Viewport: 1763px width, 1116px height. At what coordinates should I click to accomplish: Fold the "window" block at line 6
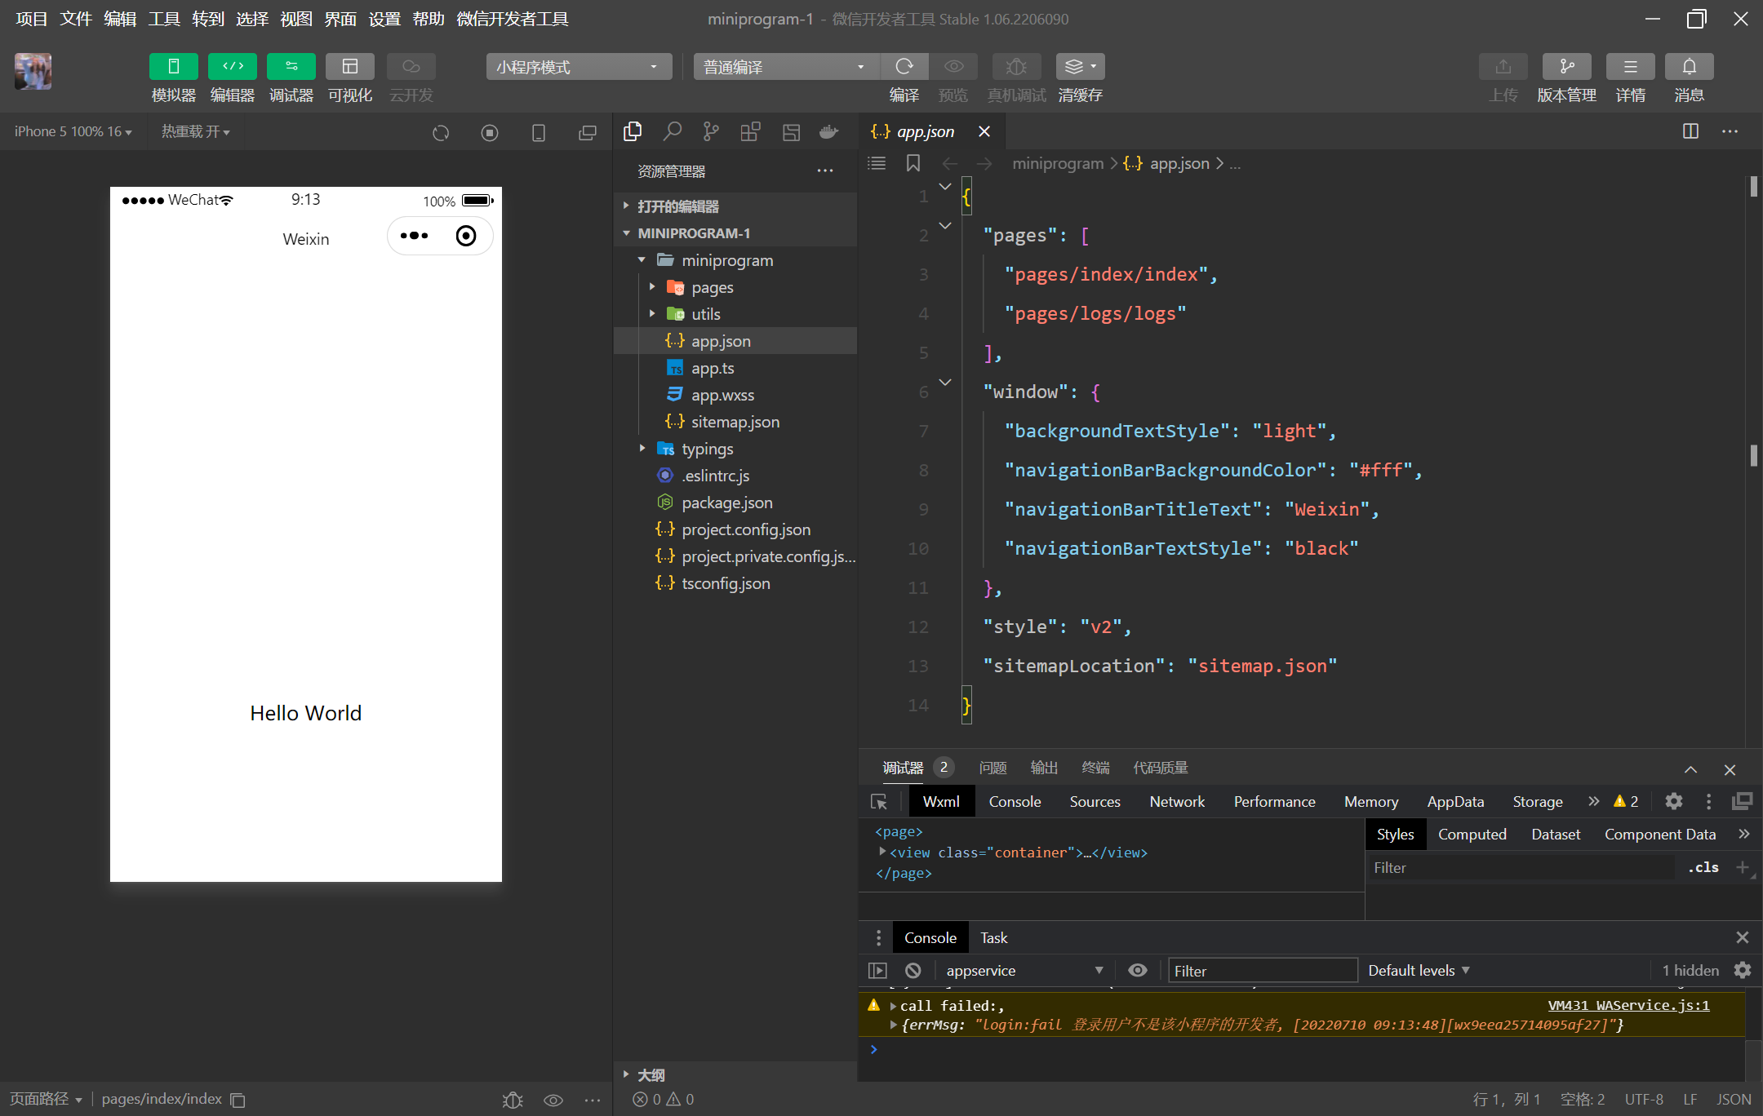[x=945, y=382]
